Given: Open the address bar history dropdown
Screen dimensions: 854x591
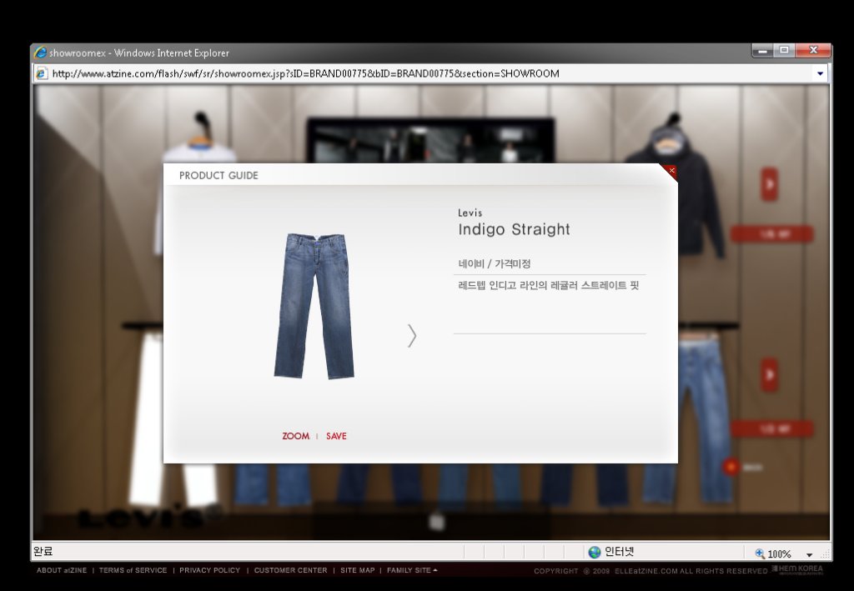Looking at the screenshot, I should [x=820, y=73].
